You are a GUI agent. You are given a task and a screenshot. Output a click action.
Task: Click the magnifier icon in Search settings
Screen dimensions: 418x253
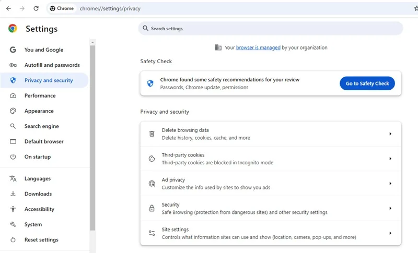[x=145, y=28]
